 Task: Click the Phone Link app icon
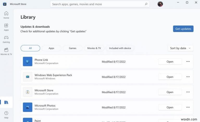(28, 62)
